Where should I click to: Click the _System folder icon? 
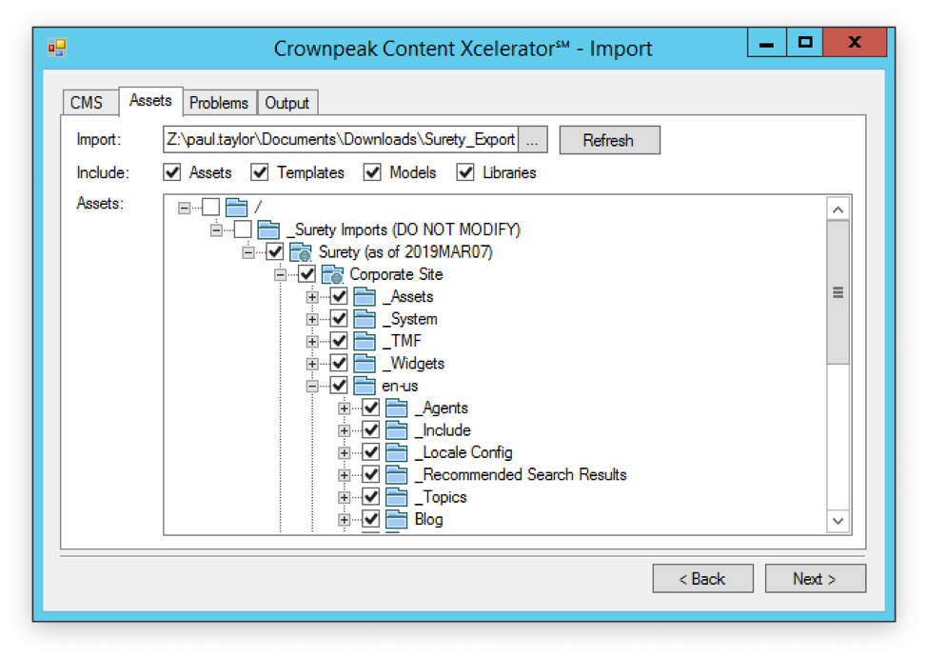(x=365, y=319)
